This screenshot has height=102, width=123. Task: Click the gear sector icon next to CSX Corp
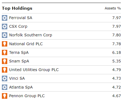click(5, 26)
